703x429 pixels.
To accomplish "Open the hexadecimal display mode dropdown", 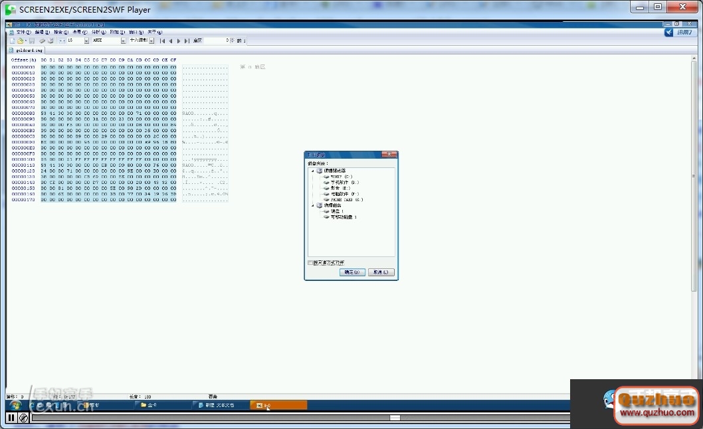I will coord(151,41).
